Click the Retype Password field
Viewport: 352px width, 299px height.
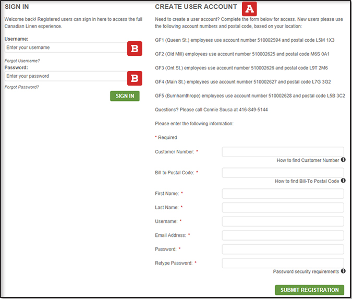[x=283, y=263]
